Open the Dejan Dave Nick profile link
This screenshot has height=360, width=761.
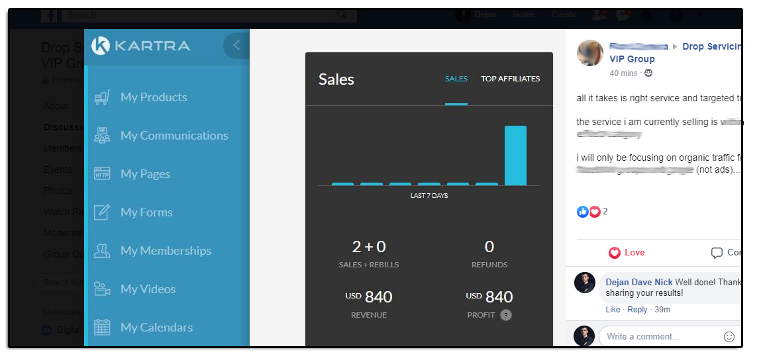coord(639,282)
